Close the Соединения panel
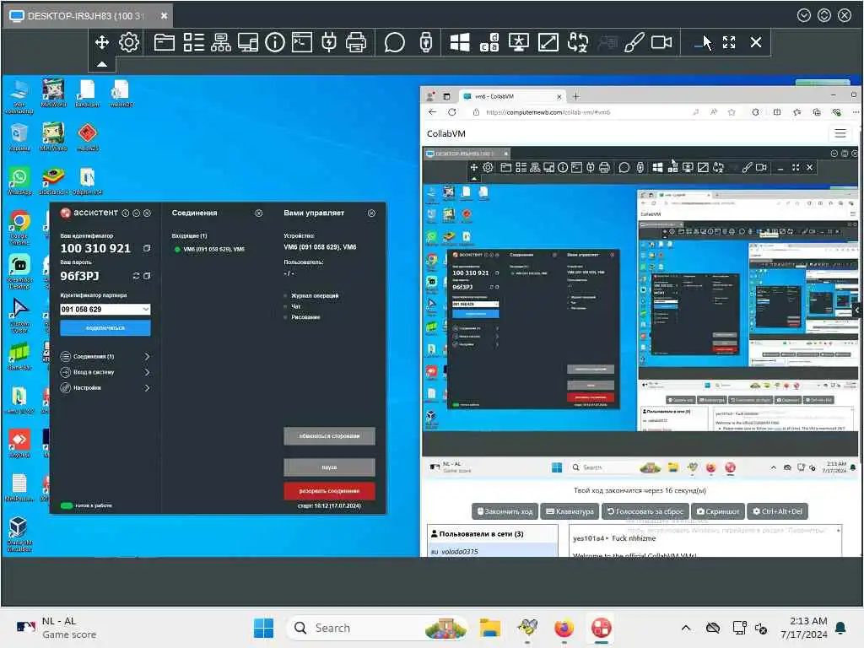The width and height of the screenshot is (864, 648). coord(259,213)
